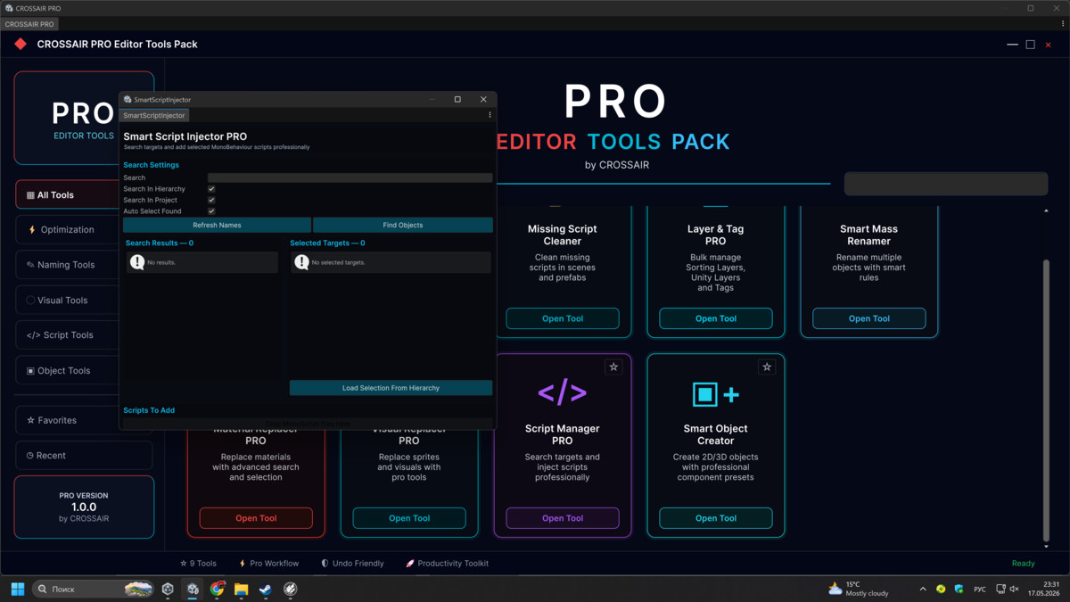This screenshot has width=1070, height=602.
Task: Open Steam from the taskbar
Action: [266, 589]
